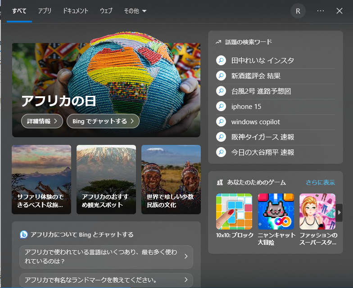Click the chess-piece games icon
The height and width of the screenshot is (288, 353).
pos(220,182)
